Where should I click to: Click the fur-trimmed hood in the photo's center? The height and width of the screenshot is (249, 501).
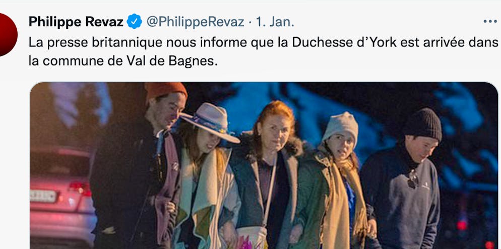[x=270, y=146]
